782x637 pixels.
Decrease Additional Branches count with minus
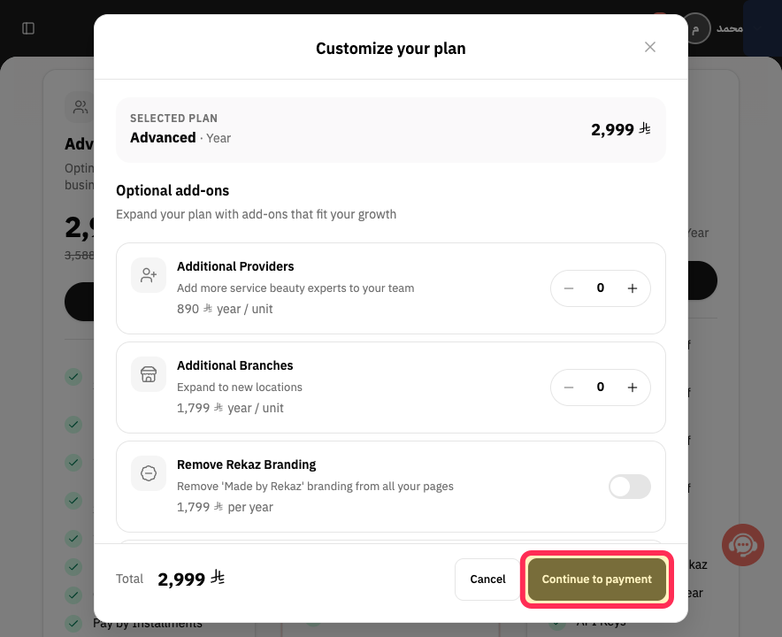coord(569,388)
